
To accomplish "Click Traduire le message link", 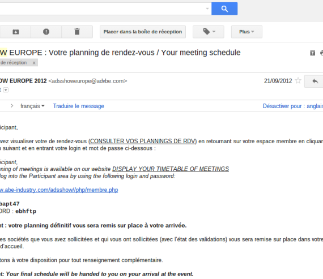I will [79, 106].
